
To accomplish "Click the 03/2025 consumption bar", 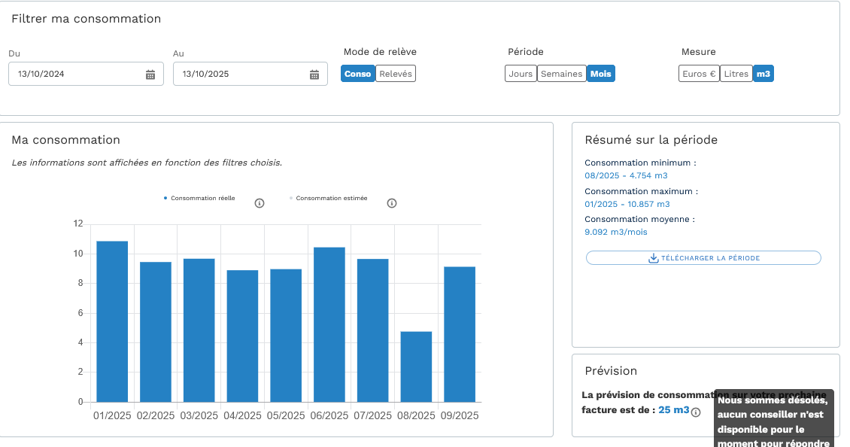I will click(199, 330).
